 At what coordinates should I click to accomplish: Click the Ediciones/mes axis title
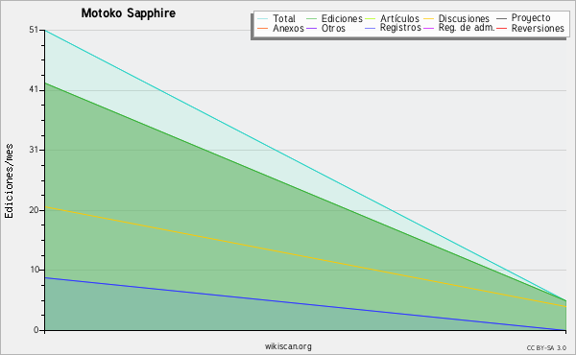[x=9, y=181]
